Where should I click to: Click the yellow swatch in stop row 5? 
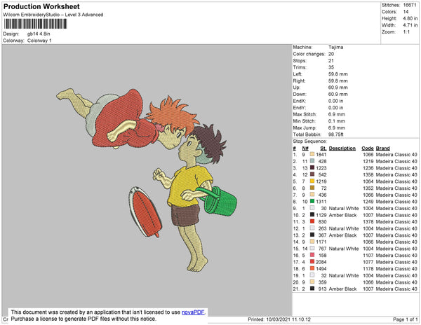coord(312,181)
